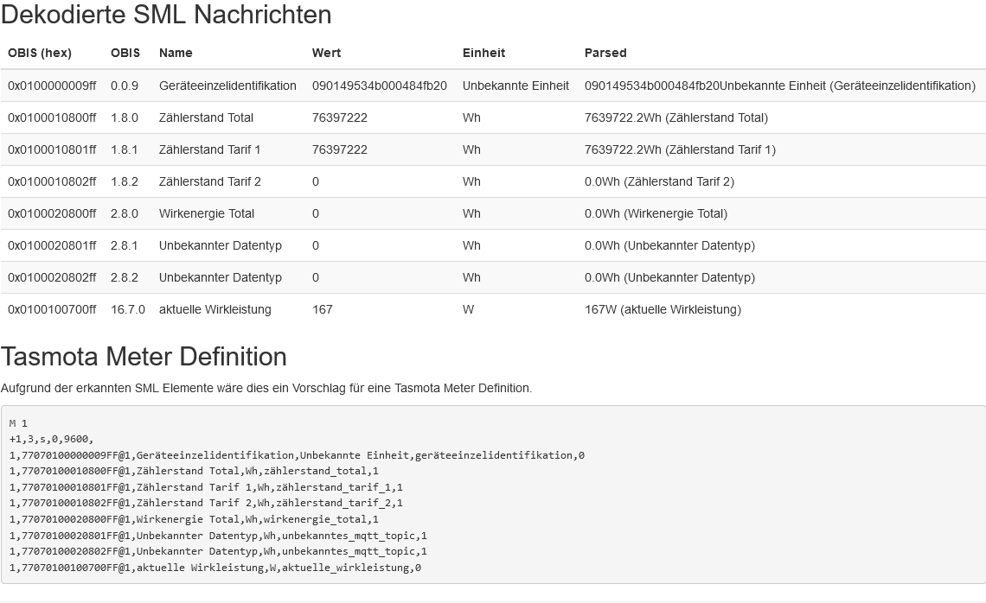Select OBIS code 16.7.0
The width and height of the screenshot is (986, 603).
pos(128,309)
